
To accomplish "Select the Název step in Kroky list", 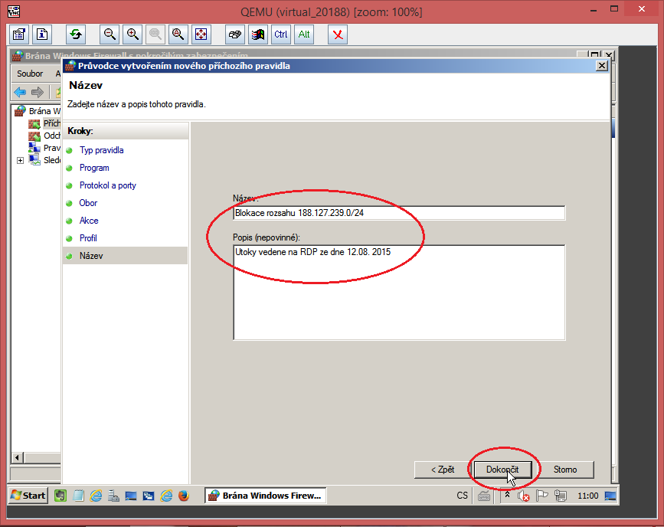I will tap(126, 256).
